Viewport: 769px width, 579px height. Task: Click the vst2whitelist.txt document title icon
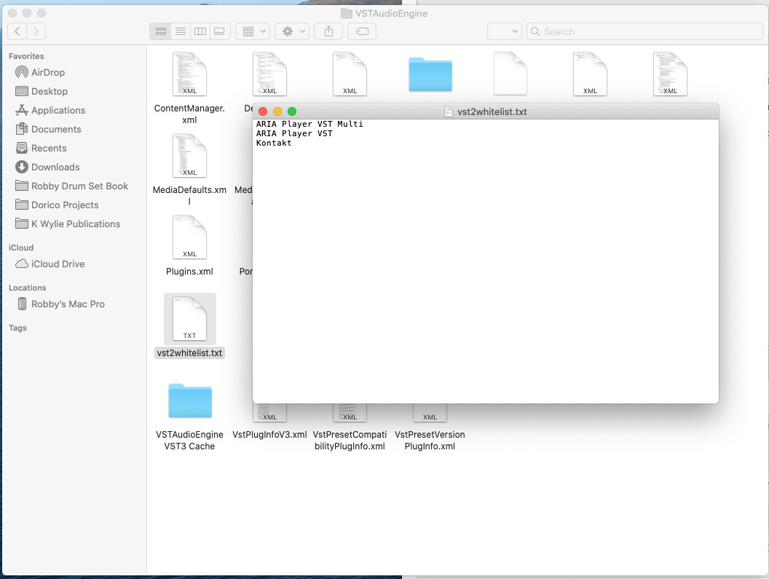click(449, 111)
